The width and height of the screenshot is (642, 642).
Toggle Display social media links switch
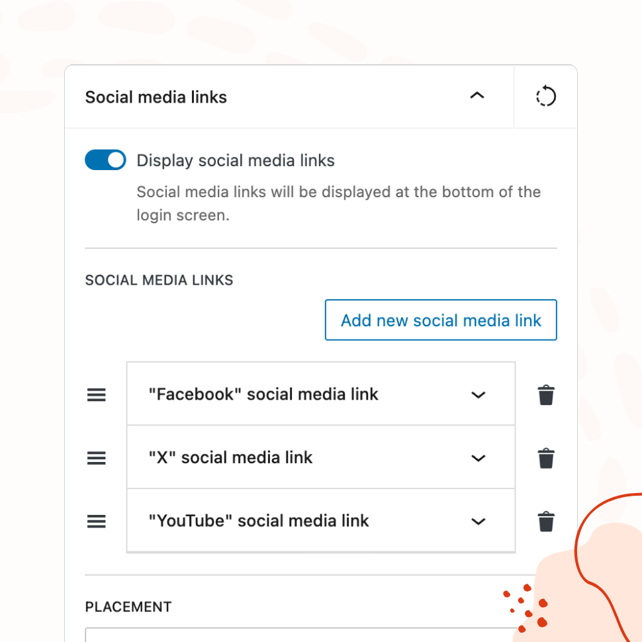click(x=105, y=160)
